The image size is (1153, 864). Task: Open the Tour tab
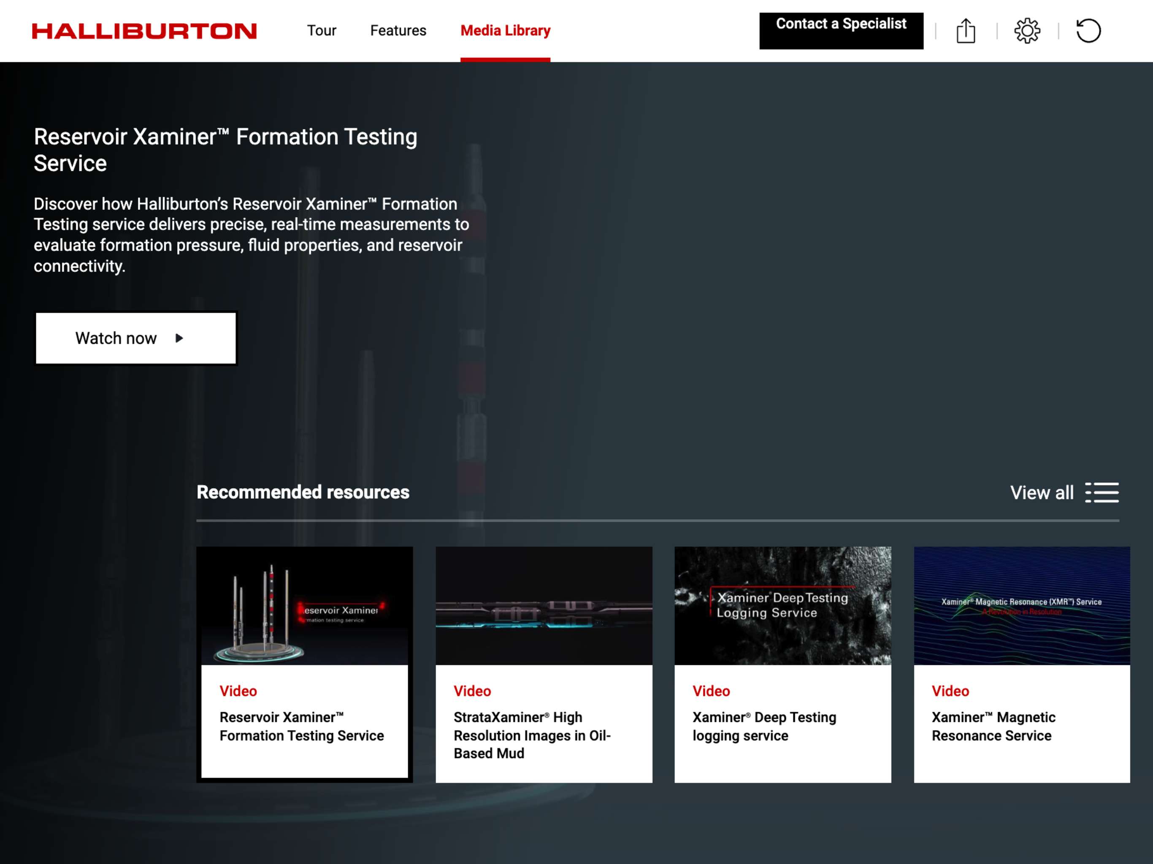(x=322, y=31)
